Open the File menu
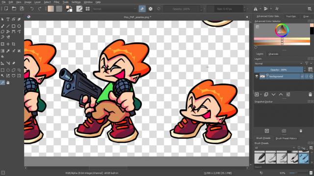The image size is (314, 176). pyautogui.click(x=3, y=2)
